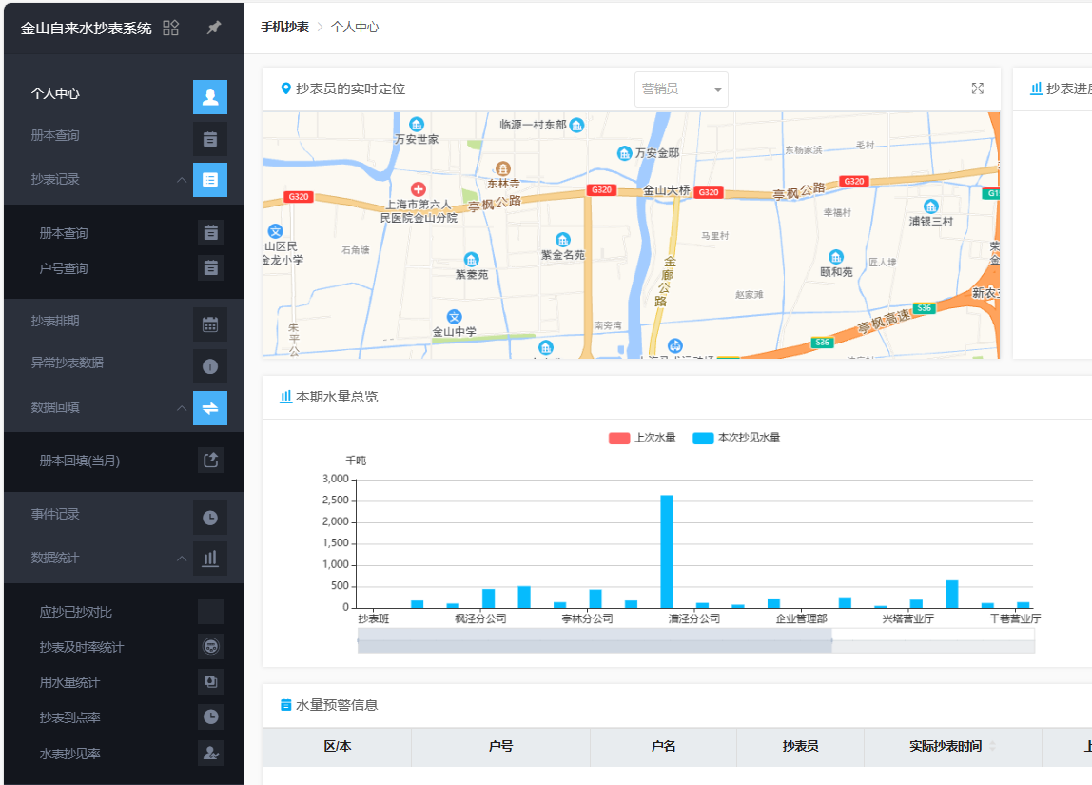Click the grid layout icon beside system title
1092x785 pixels.
tap(171, 28)
